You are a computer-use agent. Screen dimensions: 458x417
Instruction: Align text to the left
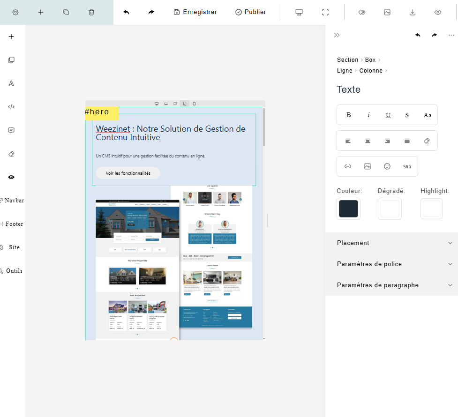pyautogui.click(x=348, y=141)
